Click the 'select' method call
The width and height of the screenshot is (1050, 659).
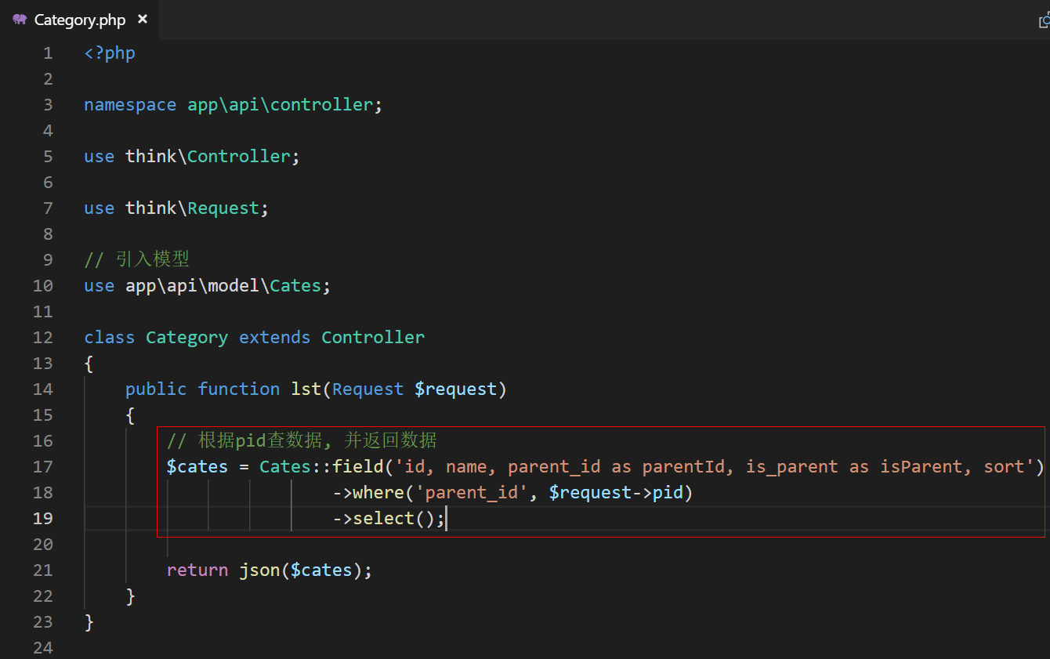tap(384, 519)
